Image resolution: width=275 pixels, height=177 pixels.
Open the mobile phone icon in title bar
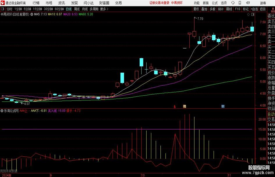240,3
